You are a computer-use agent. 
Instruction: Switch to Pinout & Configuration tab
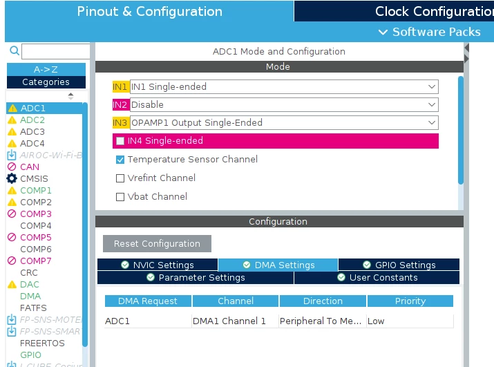pos(150,11)
